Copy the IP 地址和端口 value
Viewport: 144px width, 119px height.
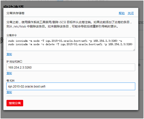[9, 73]
